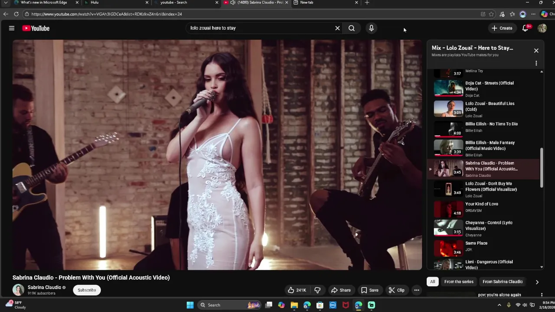Image resolution: width=555 pixels, height=312 pixels.
Task: Dislike the Sabrina Claudio video
Action: click(x=317, y=290)
